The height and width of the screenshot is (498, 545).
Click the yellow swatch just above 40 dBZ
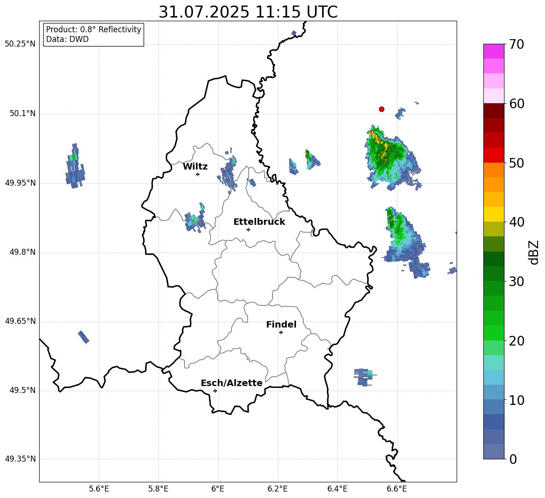pos(494,214)
